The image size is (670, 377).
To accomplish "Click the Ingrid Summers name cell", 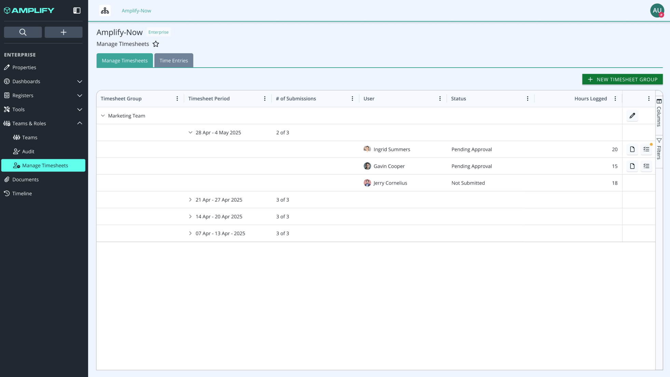I will pos(392,149).
